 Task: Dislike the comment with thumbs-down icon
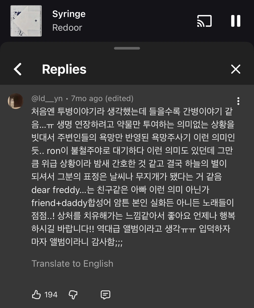73,295
